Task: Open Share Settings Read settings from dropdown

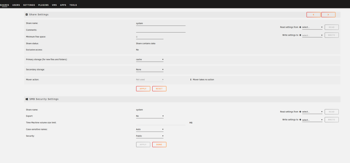Action: [x=312, y=27]
